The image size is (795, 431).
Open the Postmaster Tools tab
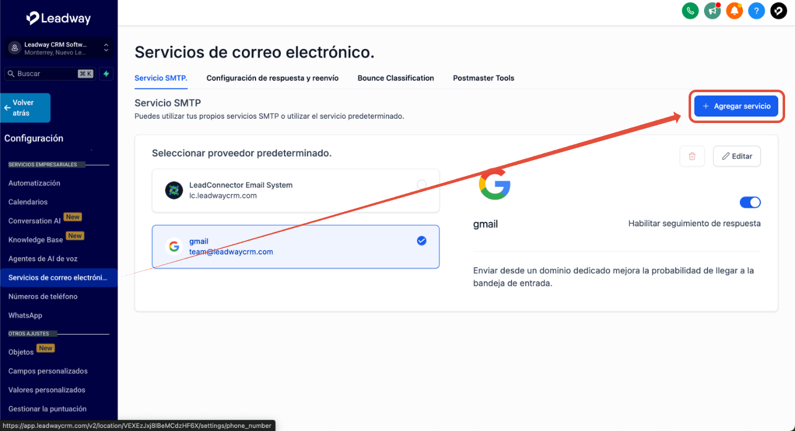coord(483,78)
